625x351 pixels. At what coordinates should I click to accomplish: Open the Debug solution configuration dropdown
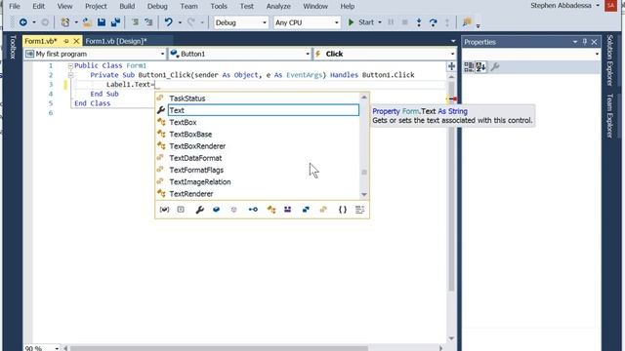click(241, 22)
